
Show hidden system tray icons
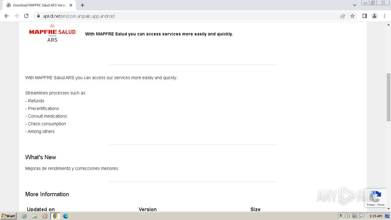pos(341,216)
